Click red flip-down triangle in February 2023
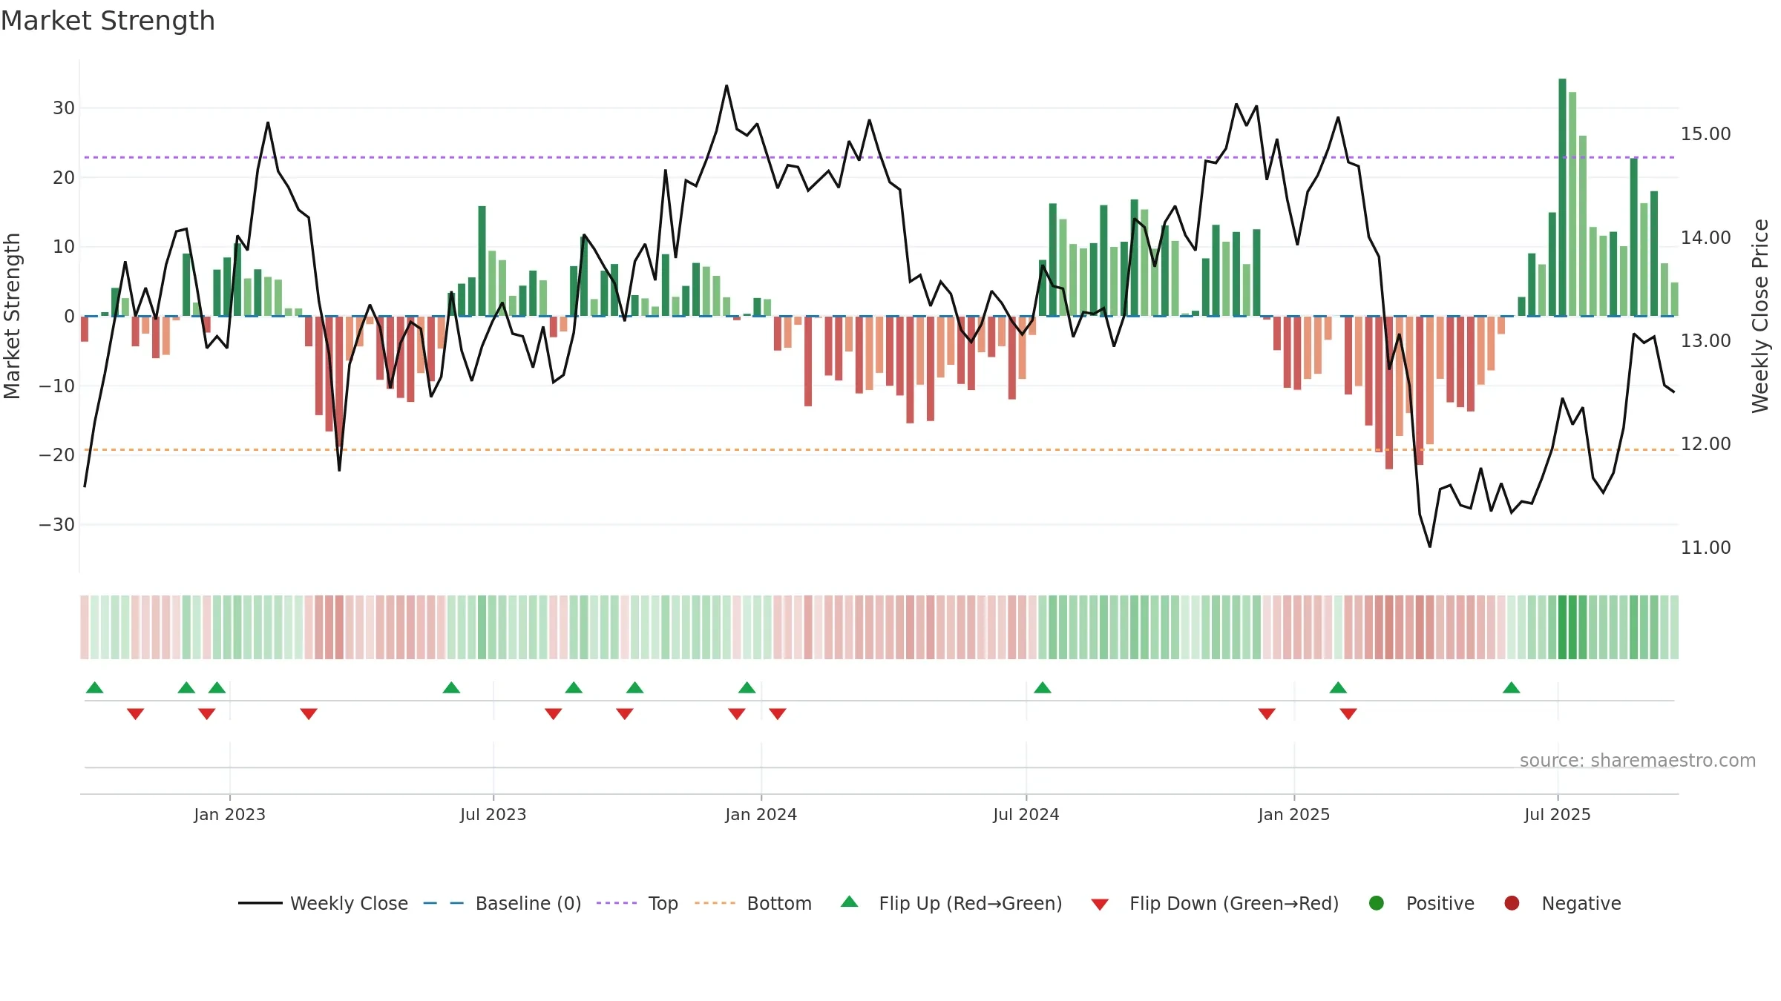The width and height of the screenshot is (1781, 1001). (309, 713)
